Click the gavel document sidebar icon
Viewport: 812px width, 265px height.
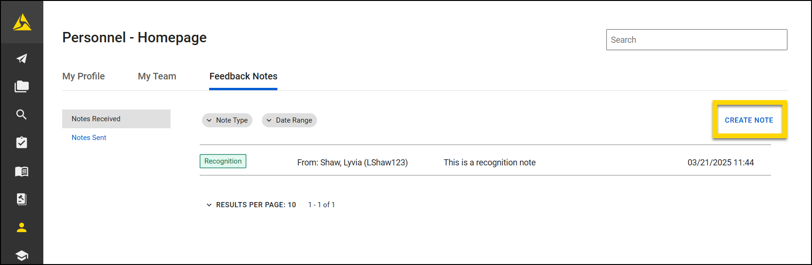coord(22,199)
